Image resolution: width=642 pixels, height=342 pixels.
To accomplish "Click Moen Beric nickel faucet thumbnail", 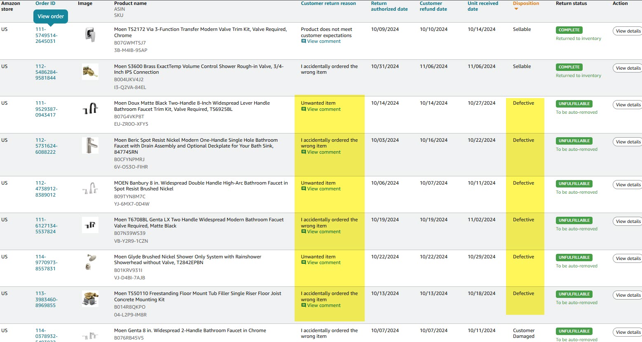I will point(90,145).
